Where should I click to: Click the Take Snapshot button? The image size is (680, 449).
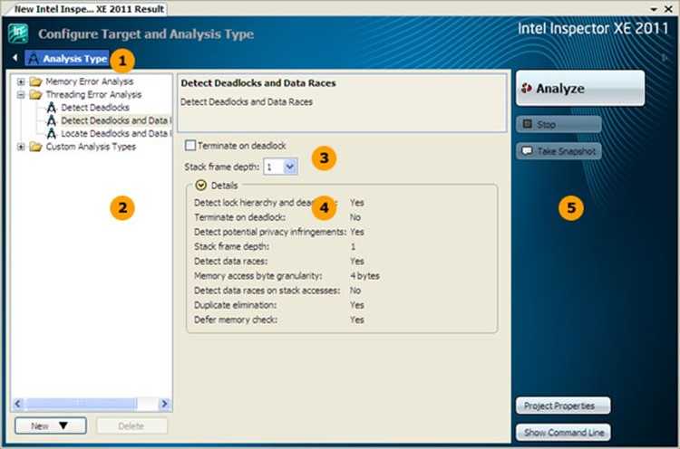tap(559, 151)
